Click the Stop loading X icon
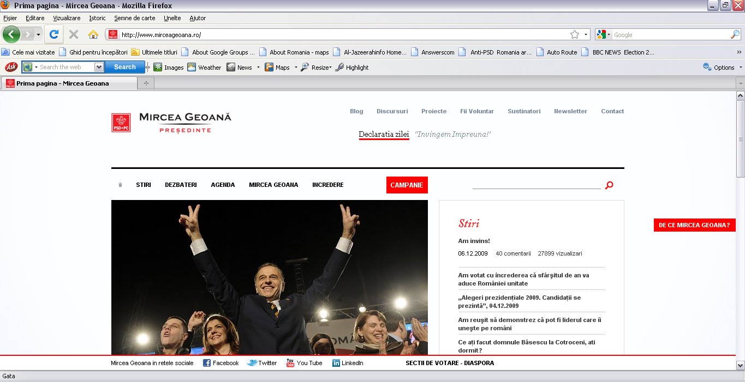The height and width of the screenshot is (382, 745). pos(74,34)
